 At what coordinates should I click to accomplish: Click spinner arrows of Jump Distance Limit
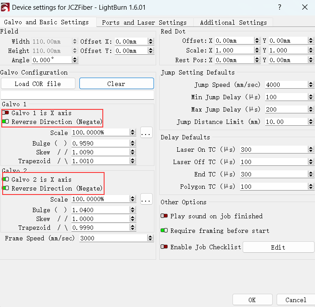click(311, 122)
